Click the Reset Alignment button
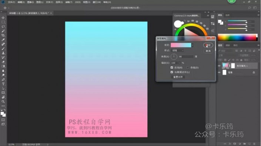The width and height of the screenshot is (261, 146). coord(178,77)
